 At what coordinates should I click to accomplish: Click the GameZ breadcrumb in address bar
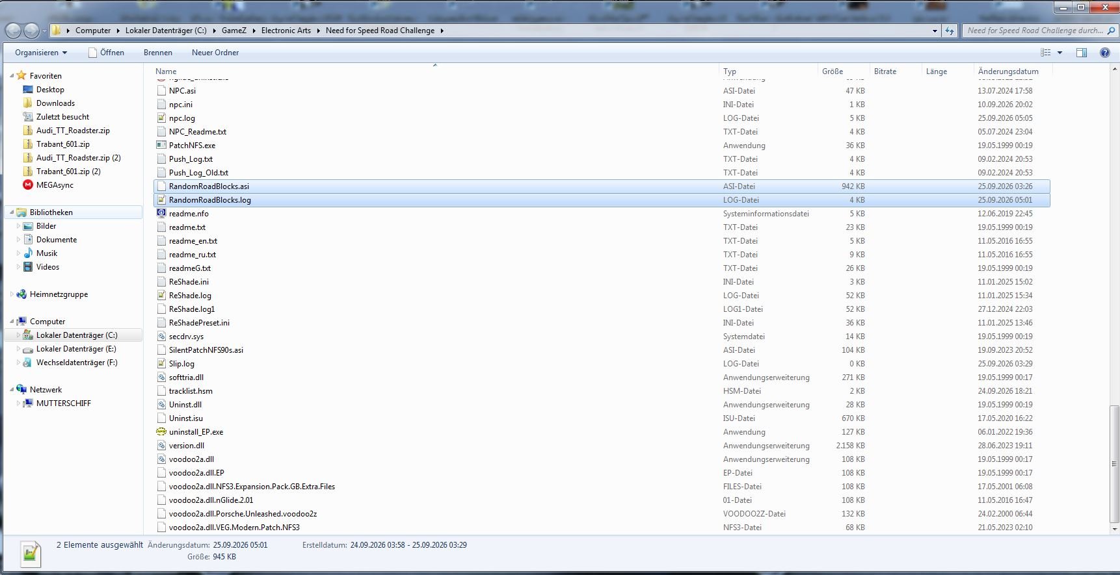(x=234, y=31)
